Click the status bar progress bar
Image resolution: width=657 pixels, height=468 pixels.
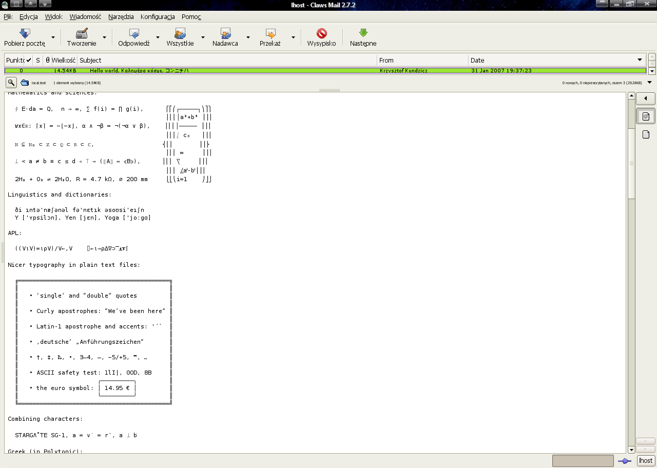[x=583, y=461]
